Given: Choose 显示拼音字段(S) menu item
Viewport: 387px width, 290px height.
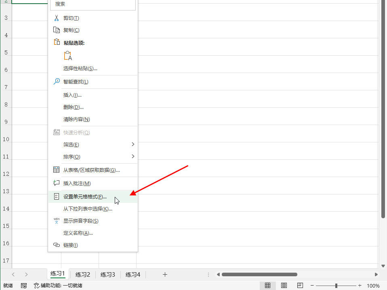Looking at the screenshot, I should [x=93, y=221].
